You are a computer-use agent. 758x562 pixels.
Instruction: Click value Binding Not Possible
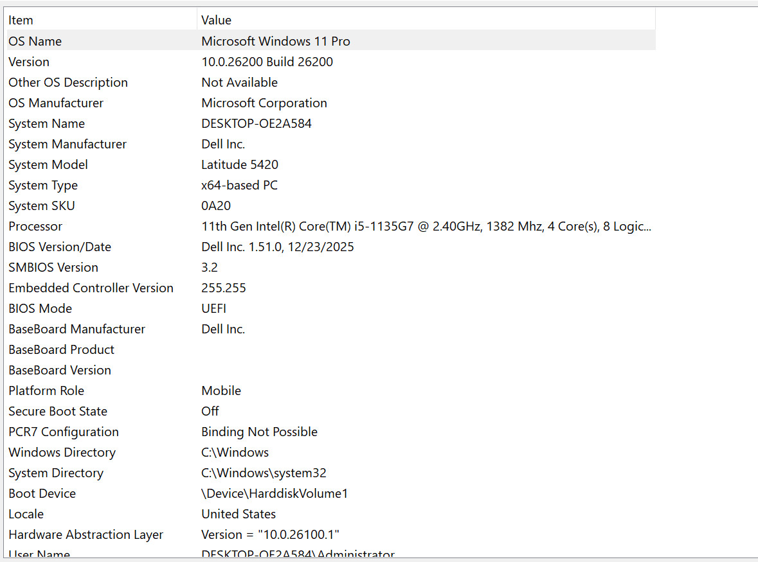coord(259,432)
